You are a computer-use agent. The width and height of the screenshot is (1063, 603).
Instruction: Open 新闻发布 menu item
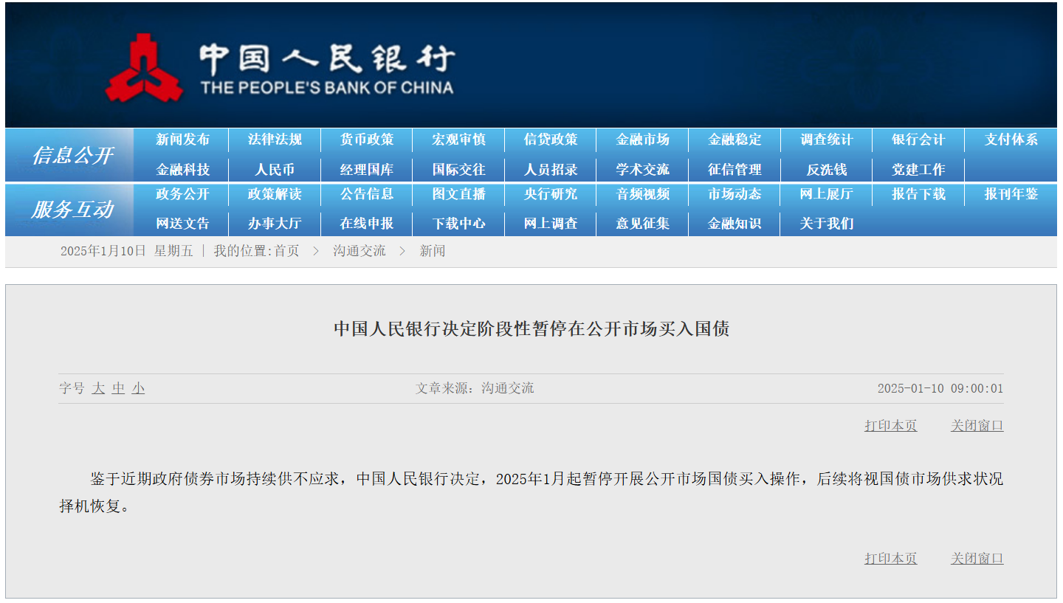pos(182,139)
